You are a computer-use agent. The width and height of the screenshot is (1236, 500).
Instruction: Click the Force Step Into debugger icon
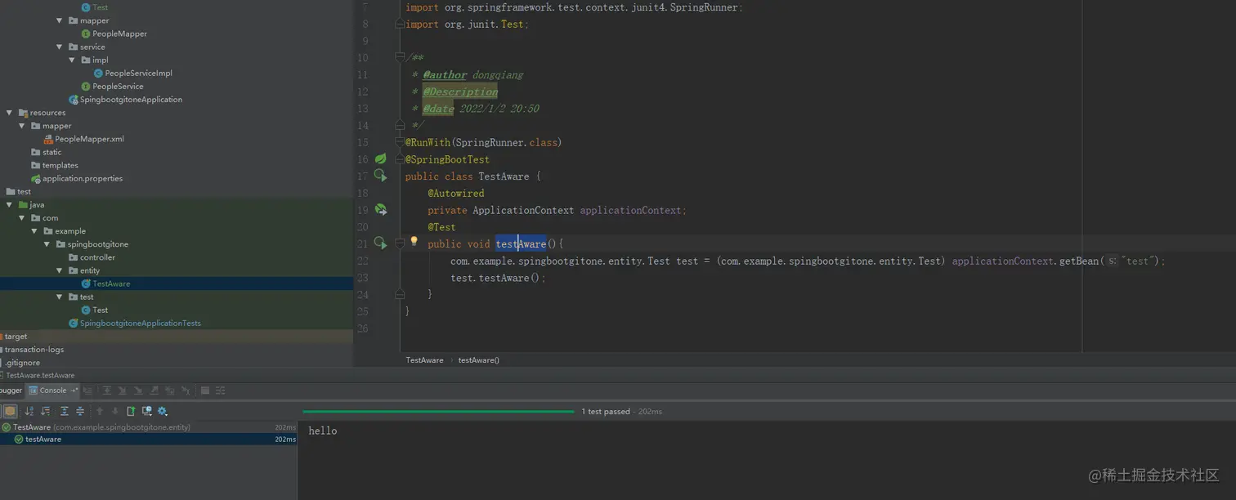[x=138, y=391]
